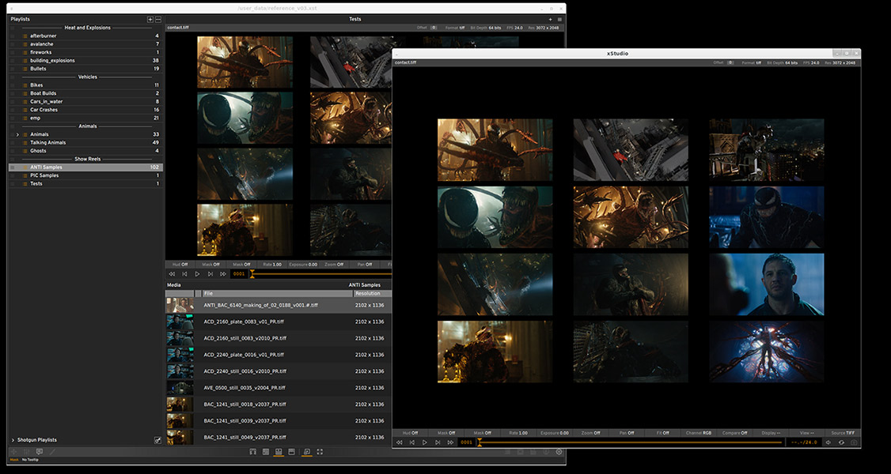Viewport: 891px width, 474px height.
Task: Expand the Animals playlist group
Action: point(17,134)
